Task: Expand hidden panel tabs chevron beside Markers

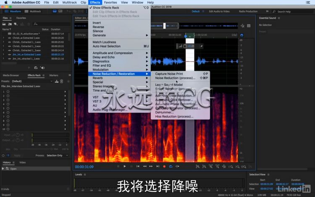Action: (x=69, y=75)
